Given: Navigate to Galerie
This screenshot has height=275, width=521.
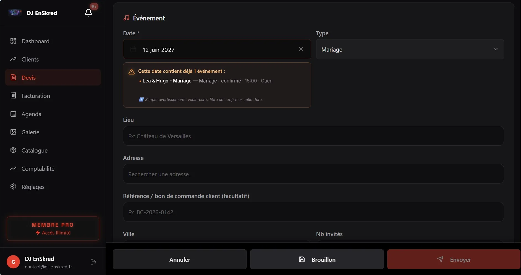Looking at the screenshot, I should [x=53, y=132].
